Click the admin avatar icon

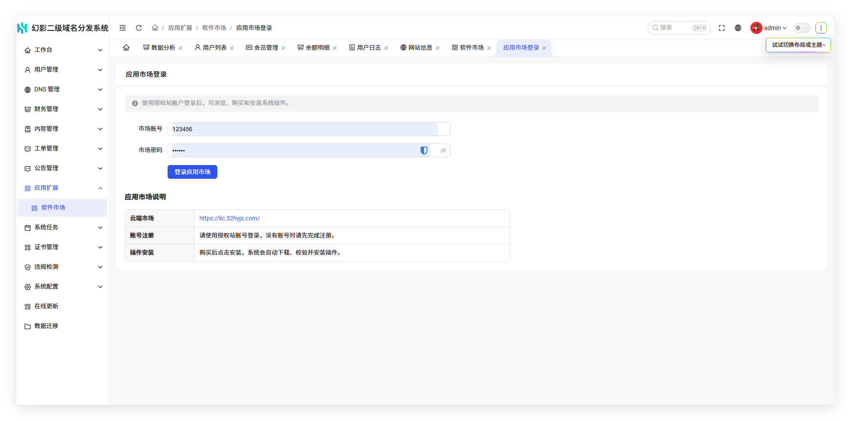click(756, 28)
